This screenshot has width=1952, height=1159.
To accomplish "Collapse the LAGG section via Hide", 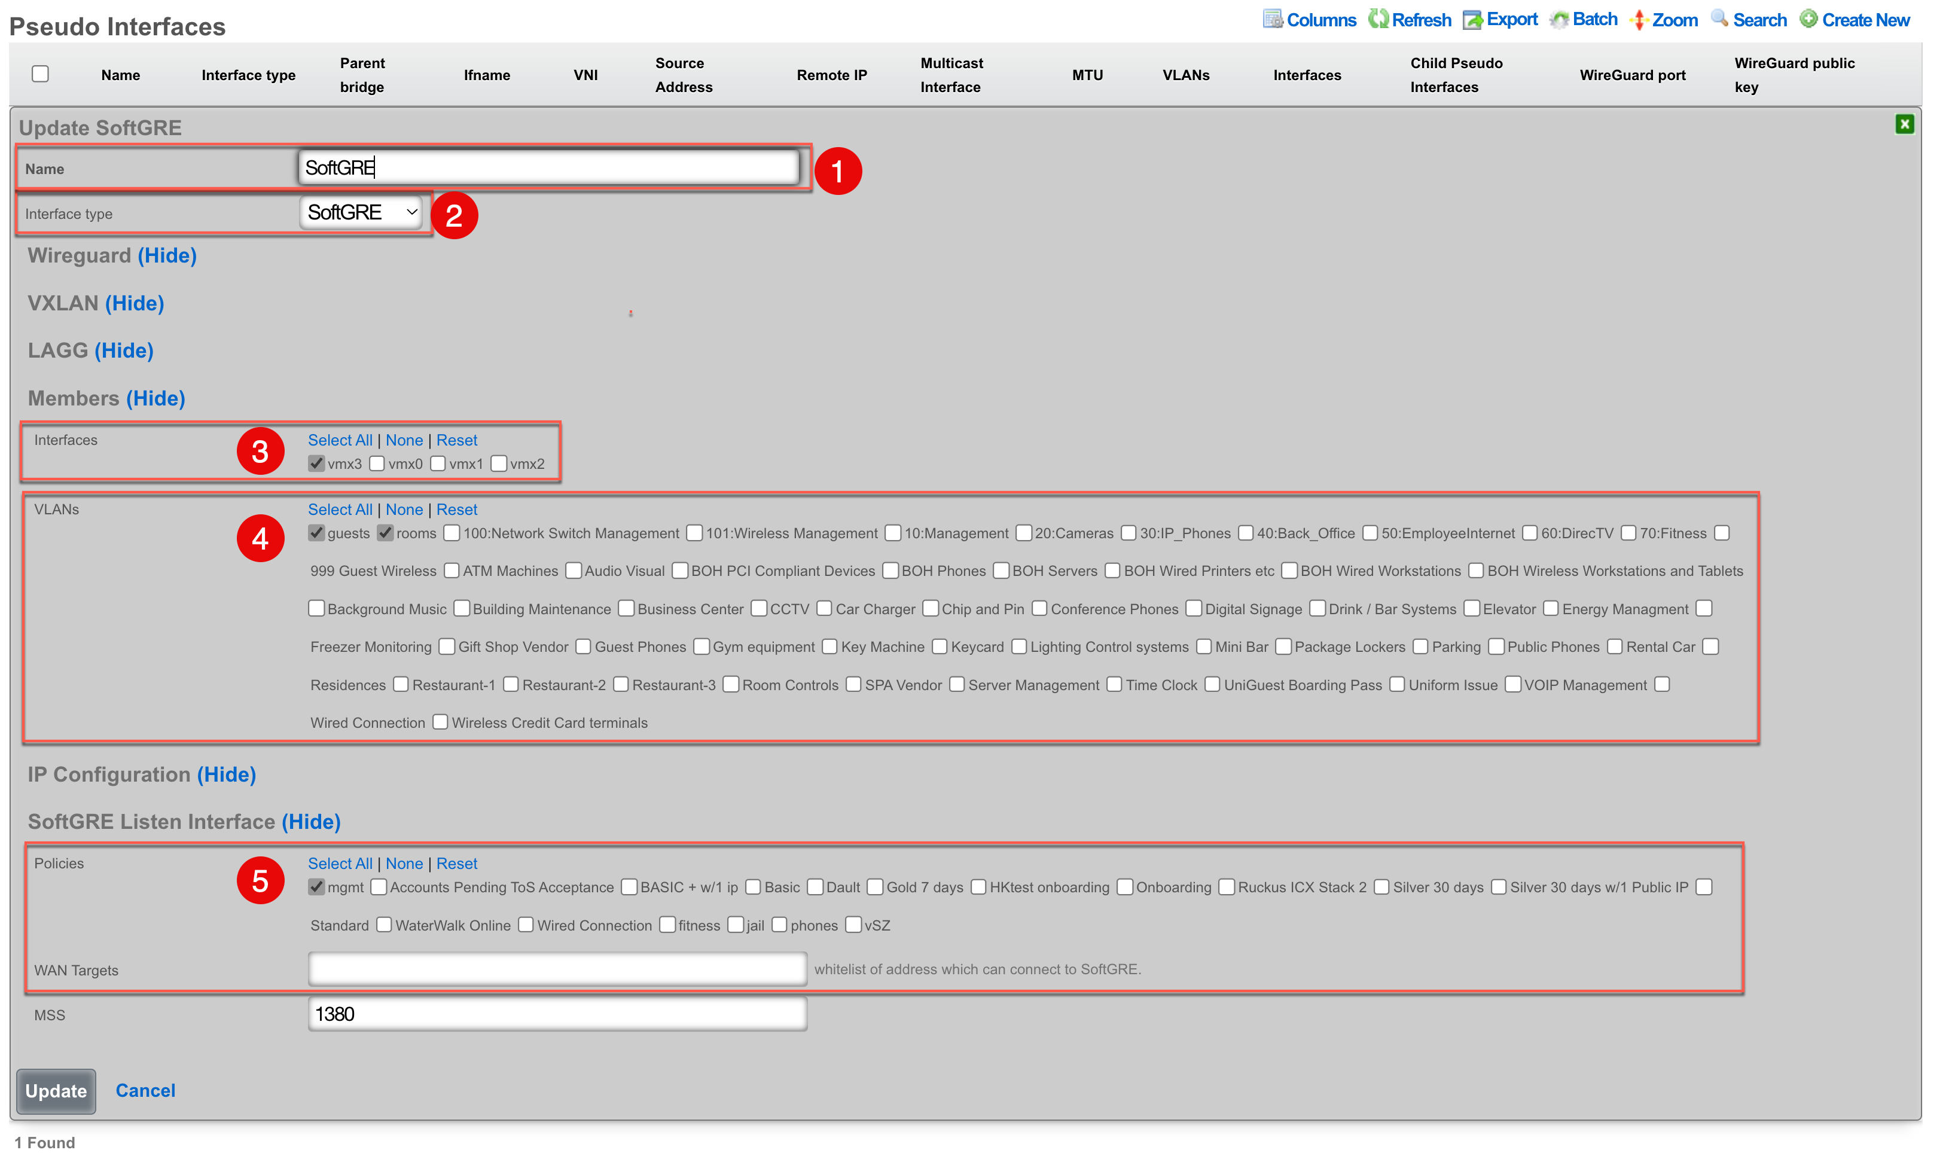I will (x=124, y=350).
